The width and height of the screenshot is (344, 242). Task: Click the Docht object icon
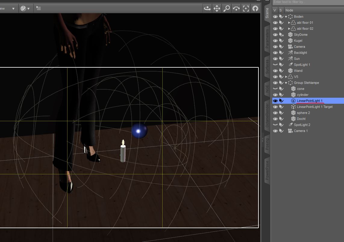coord(293,119)
